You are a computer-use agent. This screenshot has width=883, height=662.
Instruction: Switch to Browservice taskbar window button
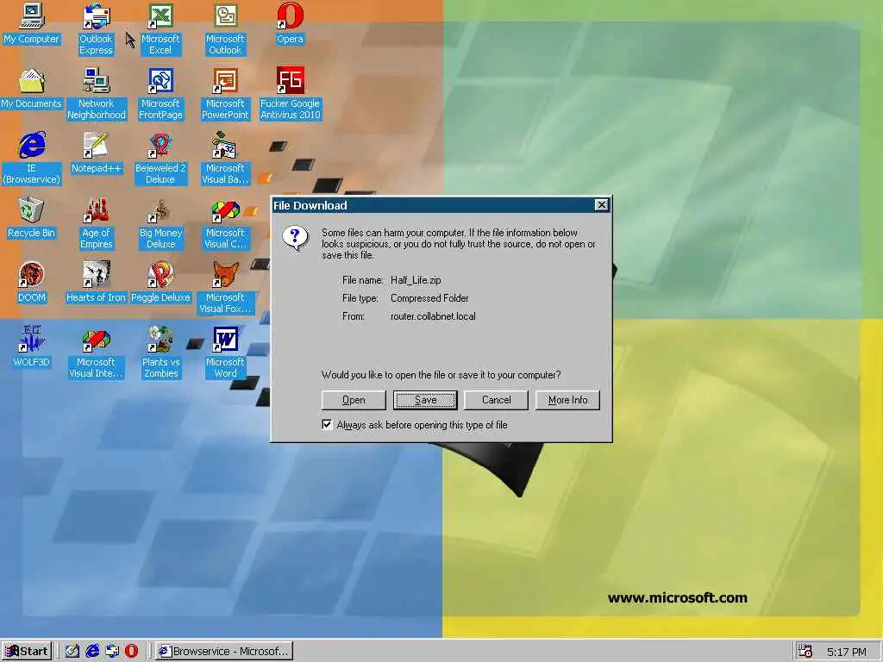coord(224,652)
